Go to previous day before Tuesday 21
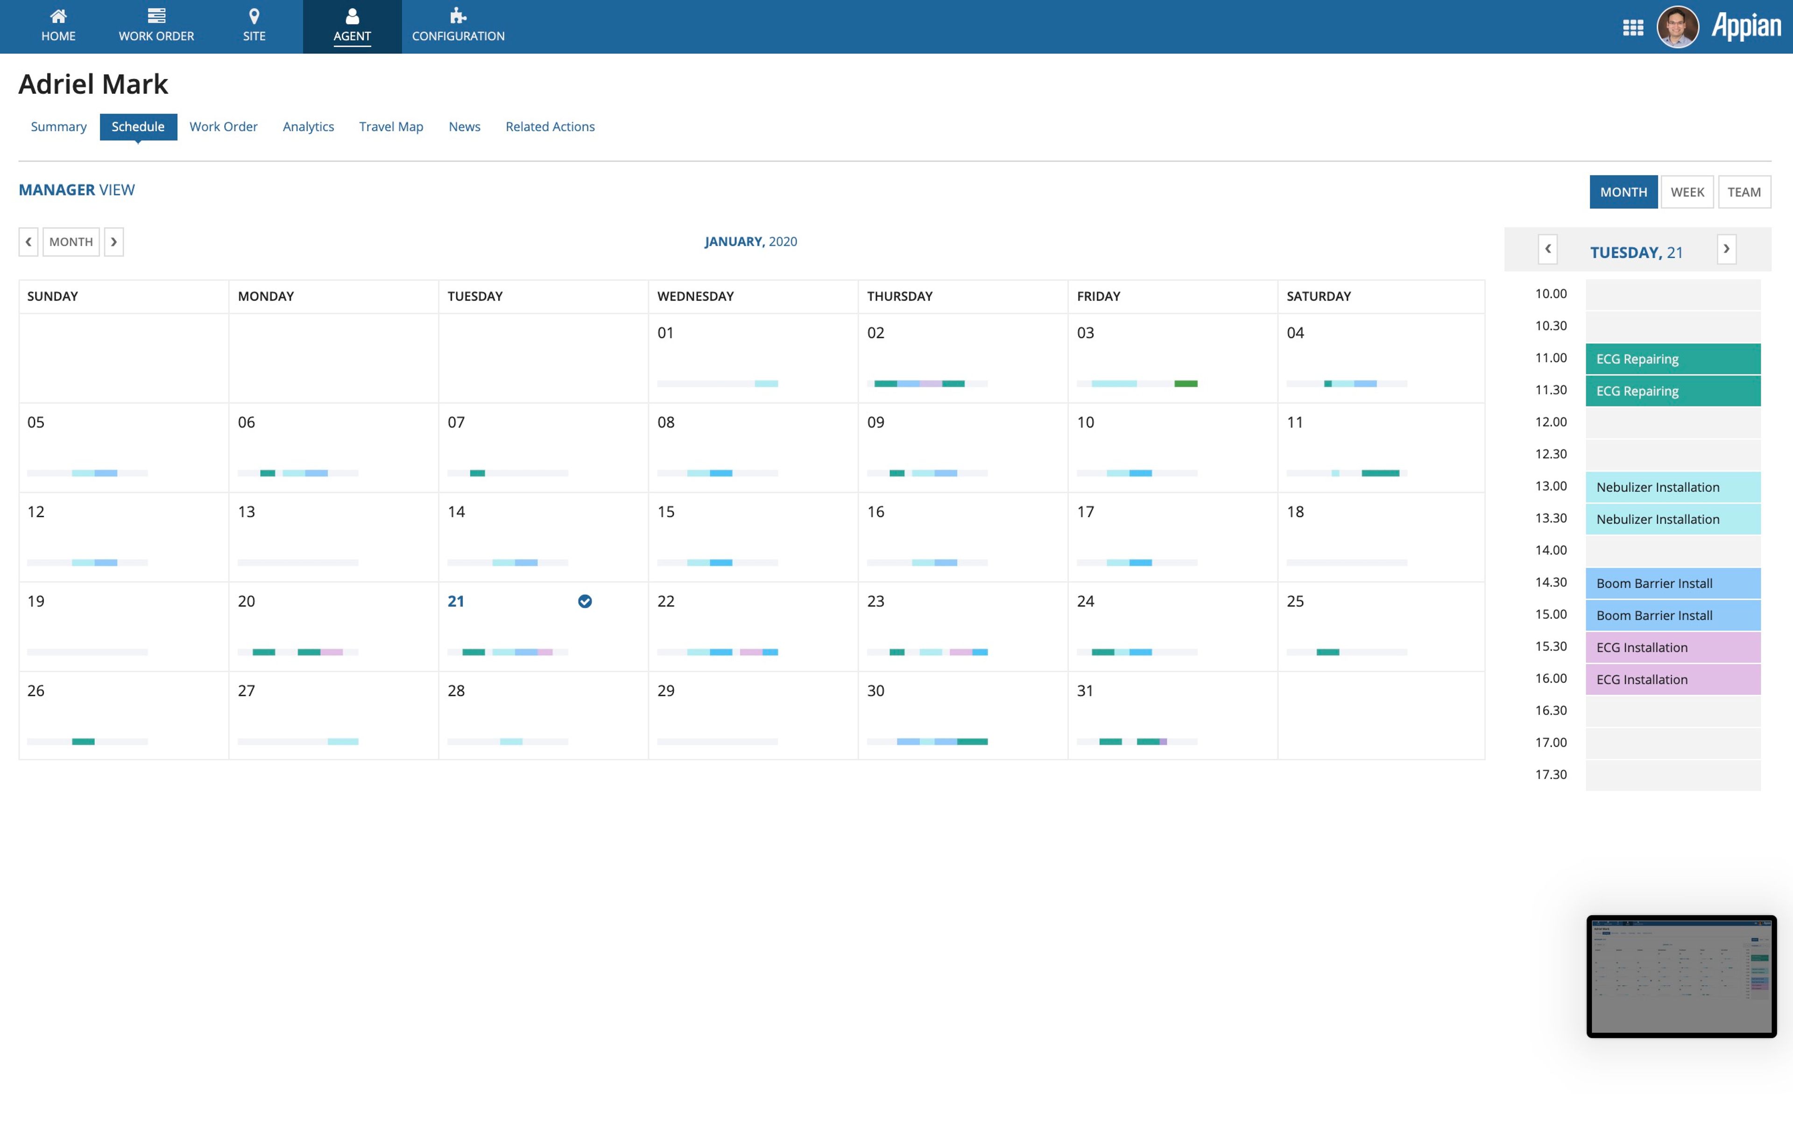This screenshot has height=1122, width=1793. click(1548, 249)
